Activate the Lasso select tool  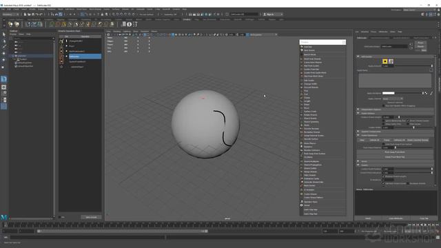coord(3,41)
